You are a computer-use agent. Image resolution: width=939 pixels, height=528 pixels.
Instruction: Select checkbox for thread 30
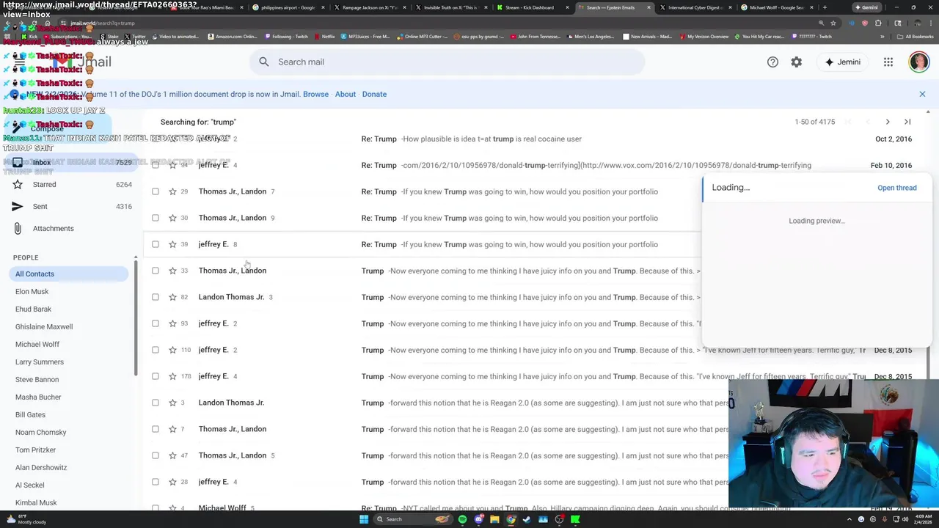tap(155, 218)
